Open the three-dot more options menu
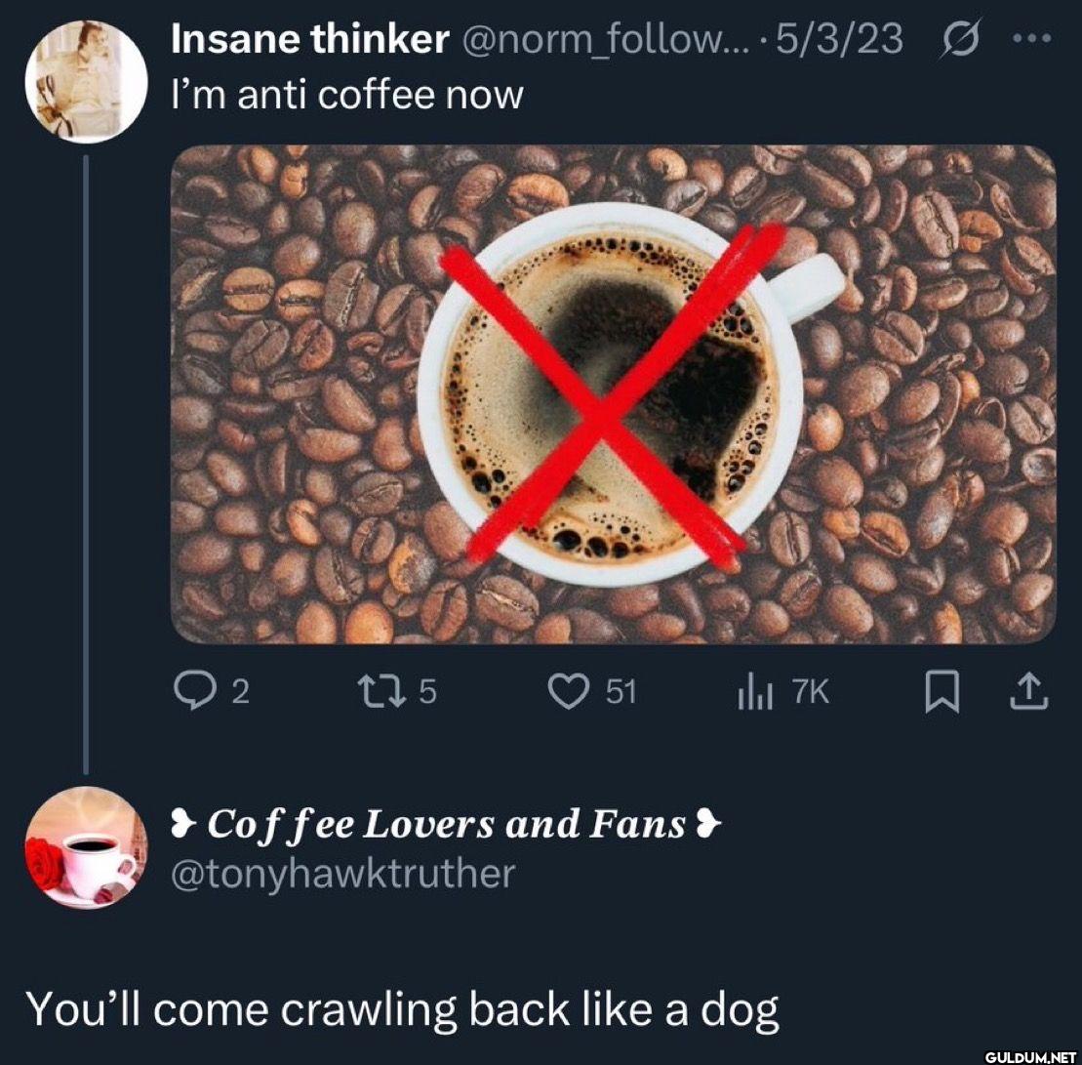 1031,41
